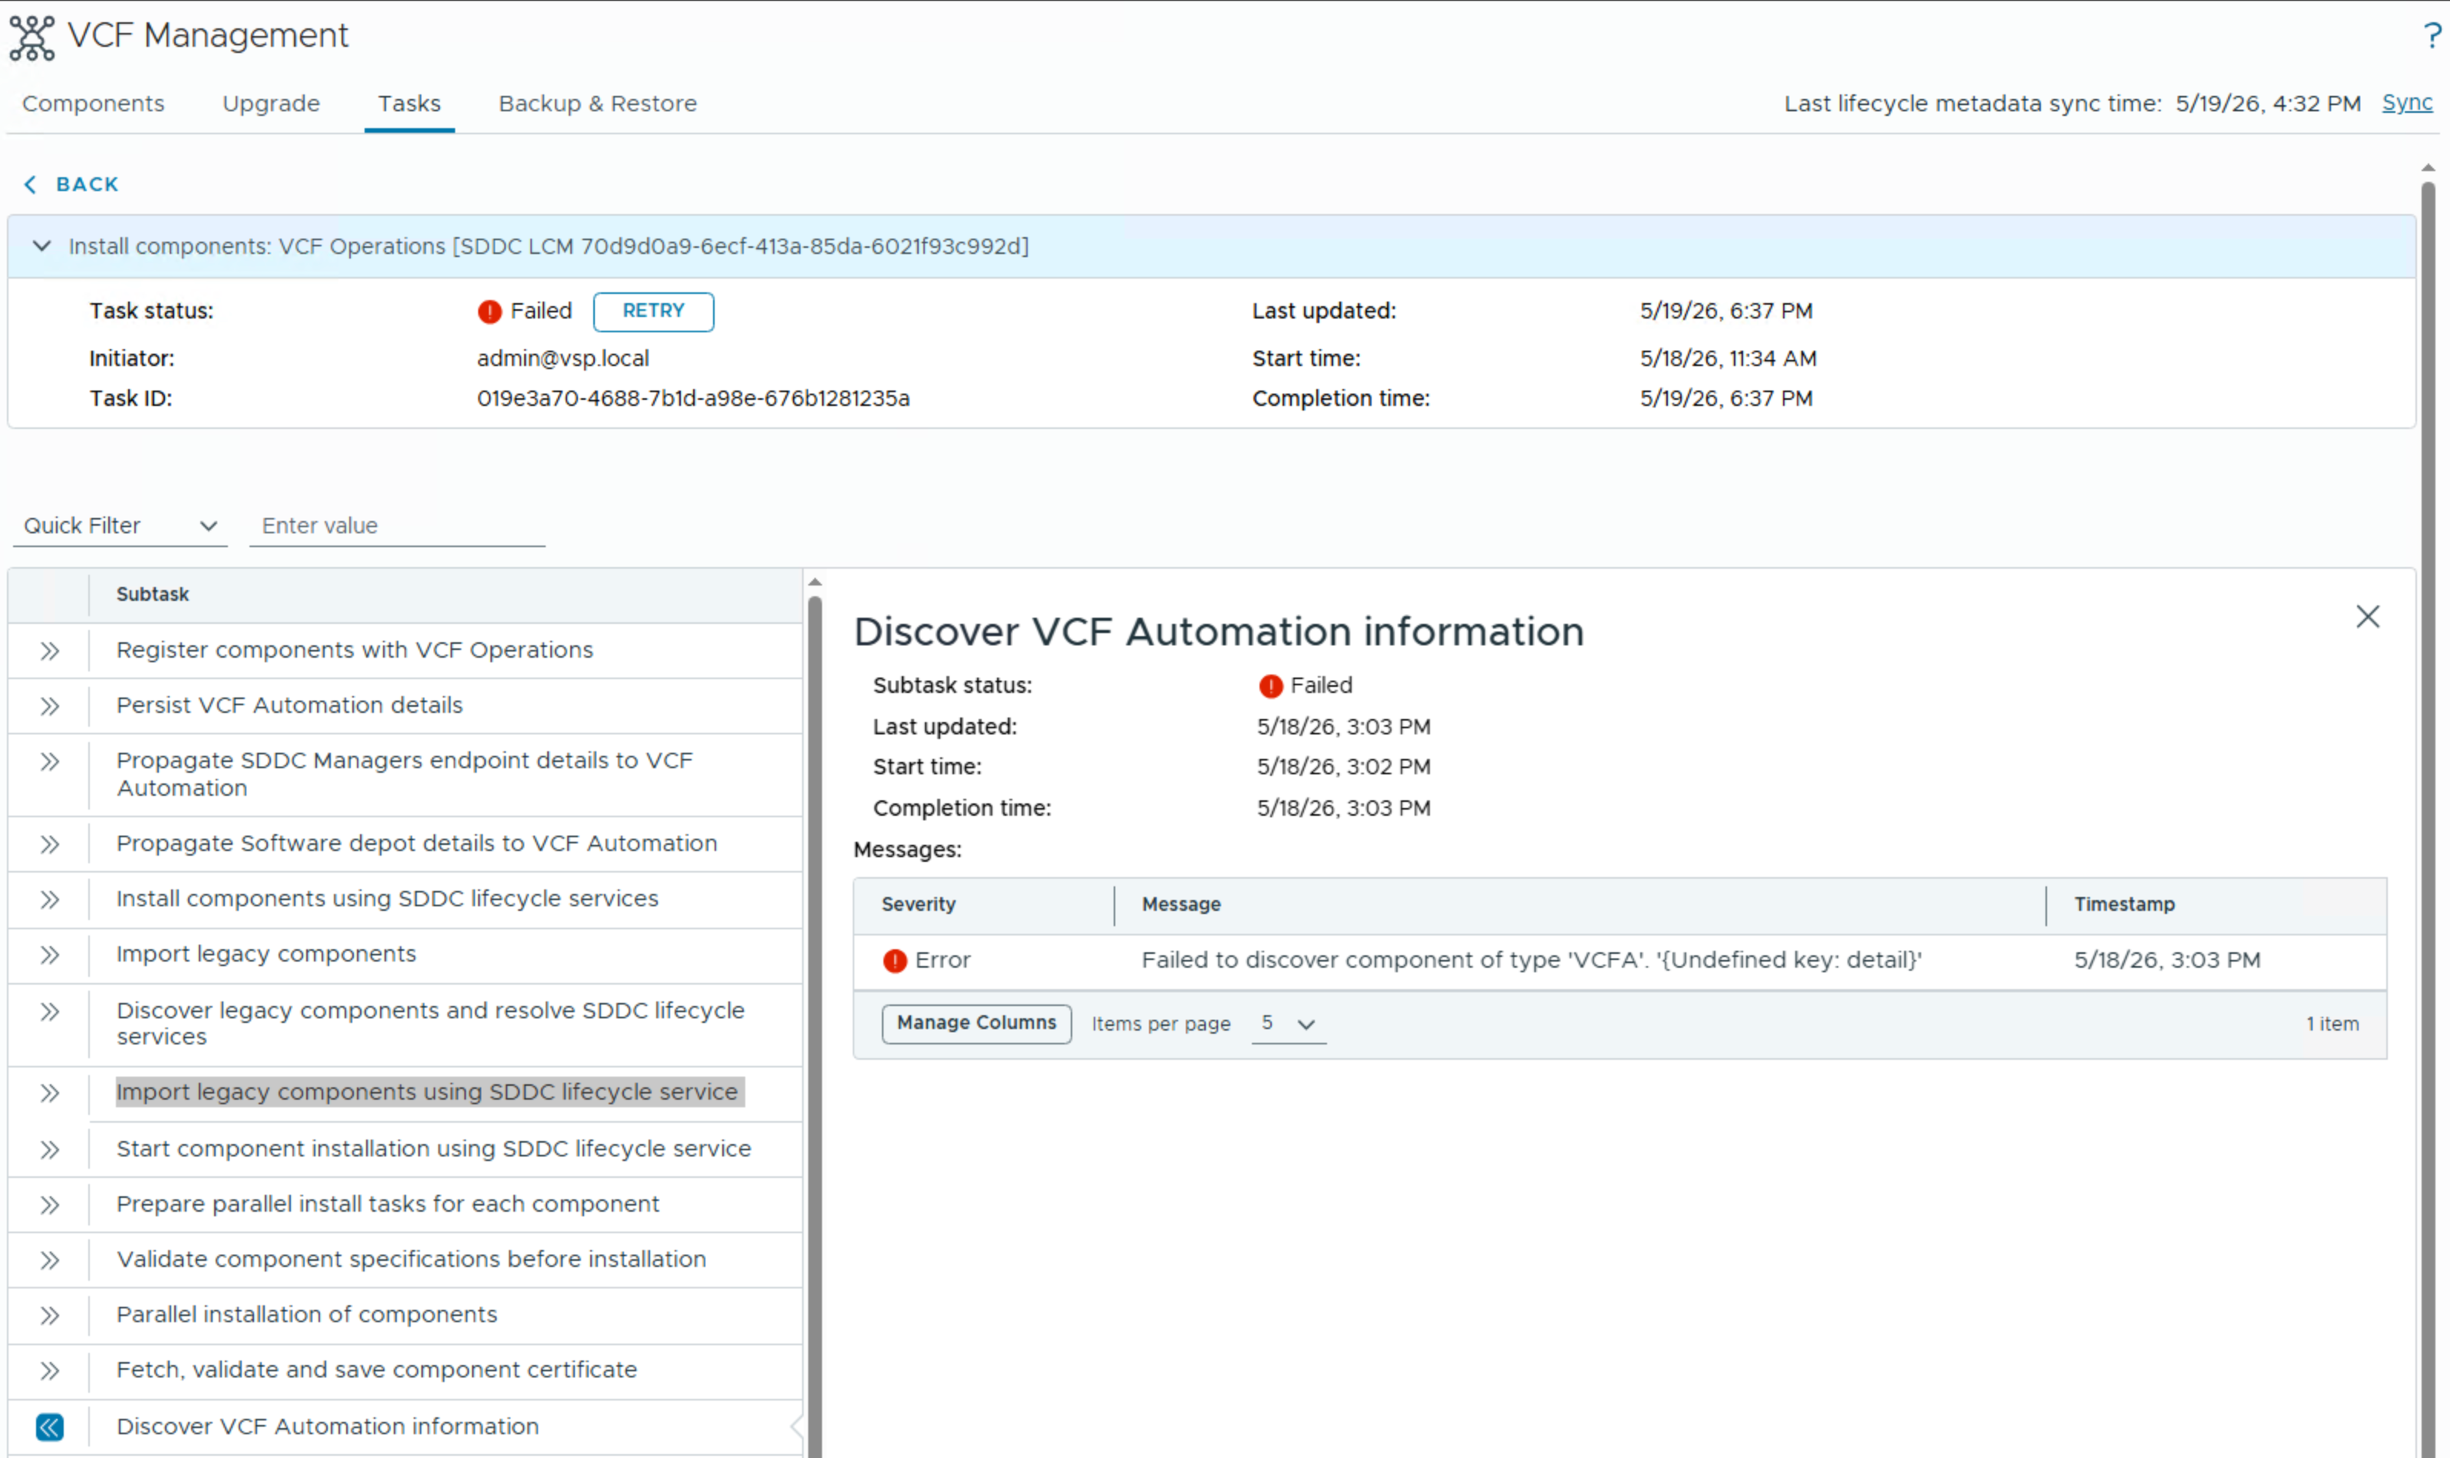The height and width of the screenshot is (1458, 2450).
Task: Click the Message column header
Action: pyautogui.click(x=1181, y=904)
